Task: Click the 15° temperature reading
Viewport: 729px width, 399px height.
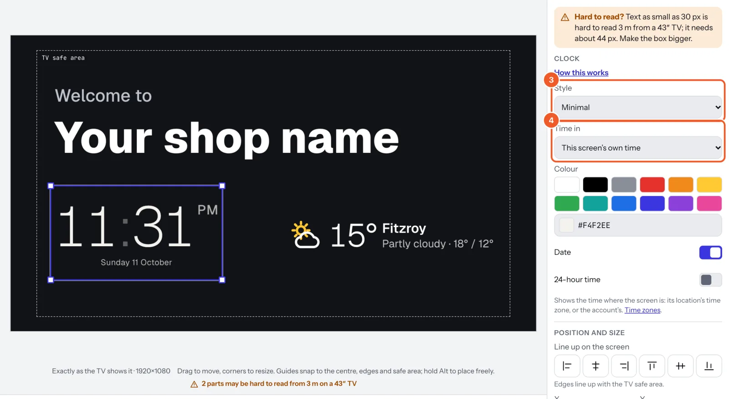Action: point(354,235)
